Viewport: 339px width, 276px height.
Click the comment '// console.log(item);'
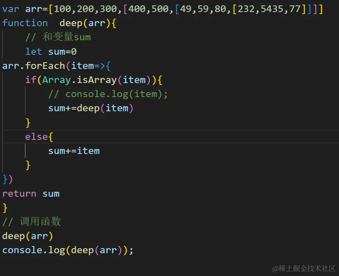click(x=108, y=94)
